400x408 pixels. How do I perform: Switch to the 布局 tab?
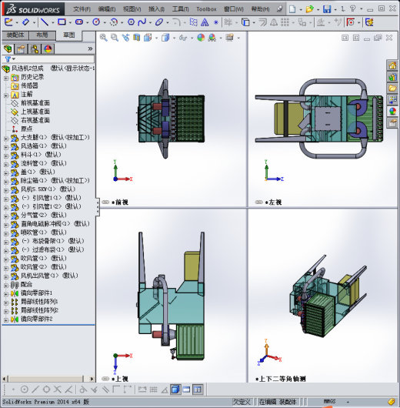coord(42,35)
